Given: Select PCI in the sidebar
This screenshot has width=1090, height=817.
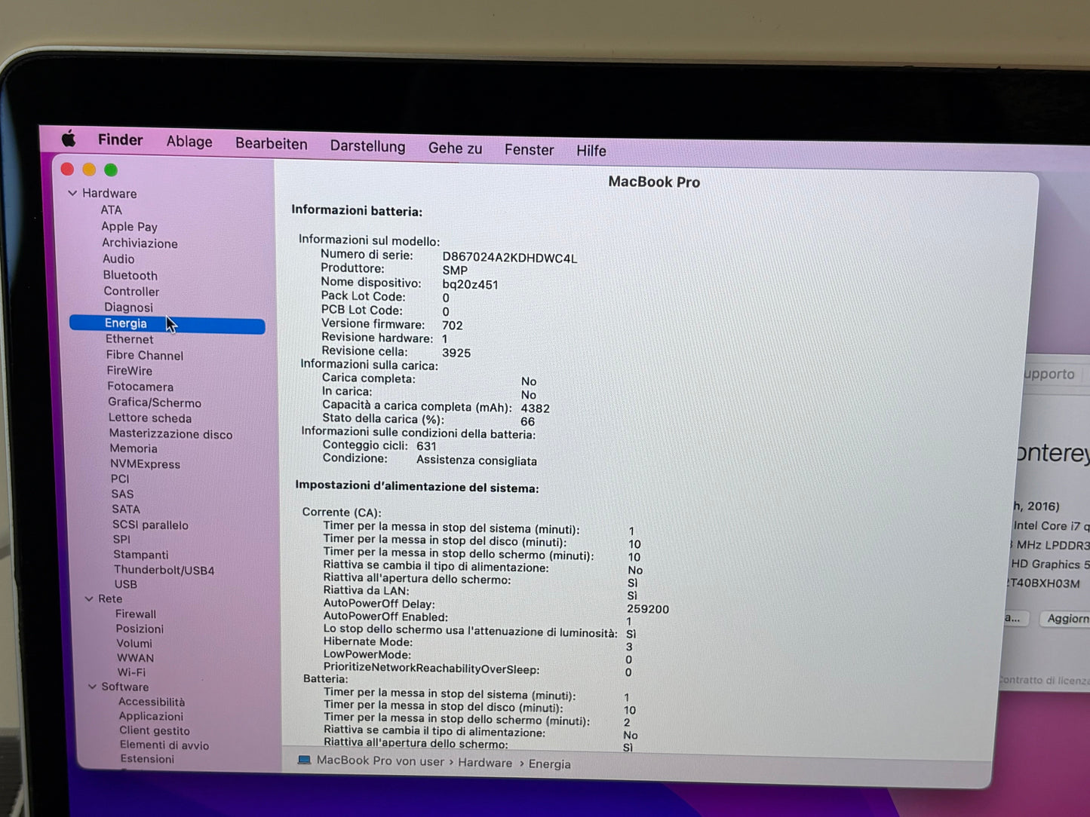Looking at the screenshot, I should click(120, 479).
